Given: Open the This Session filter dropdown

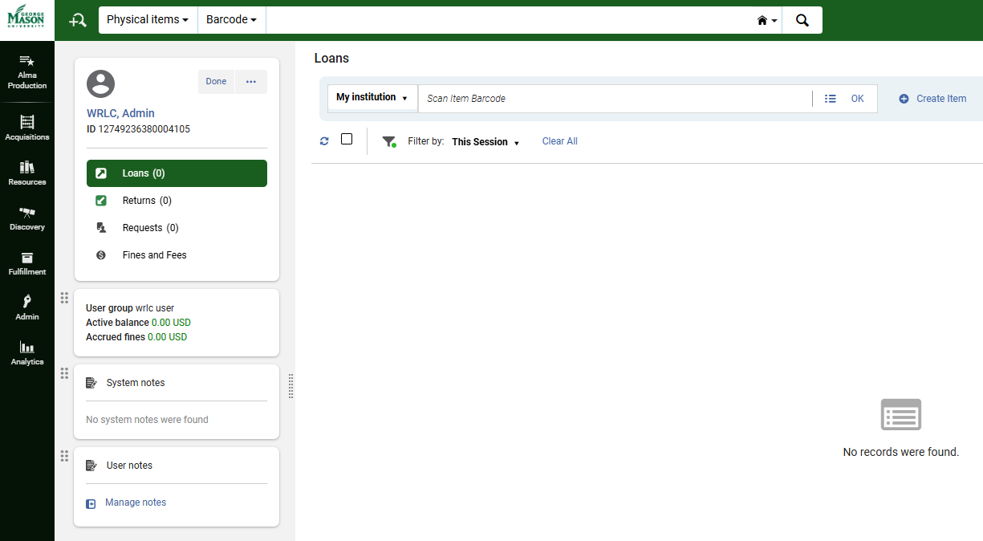Looking at the screenshot, I should [x=485, y=142].
